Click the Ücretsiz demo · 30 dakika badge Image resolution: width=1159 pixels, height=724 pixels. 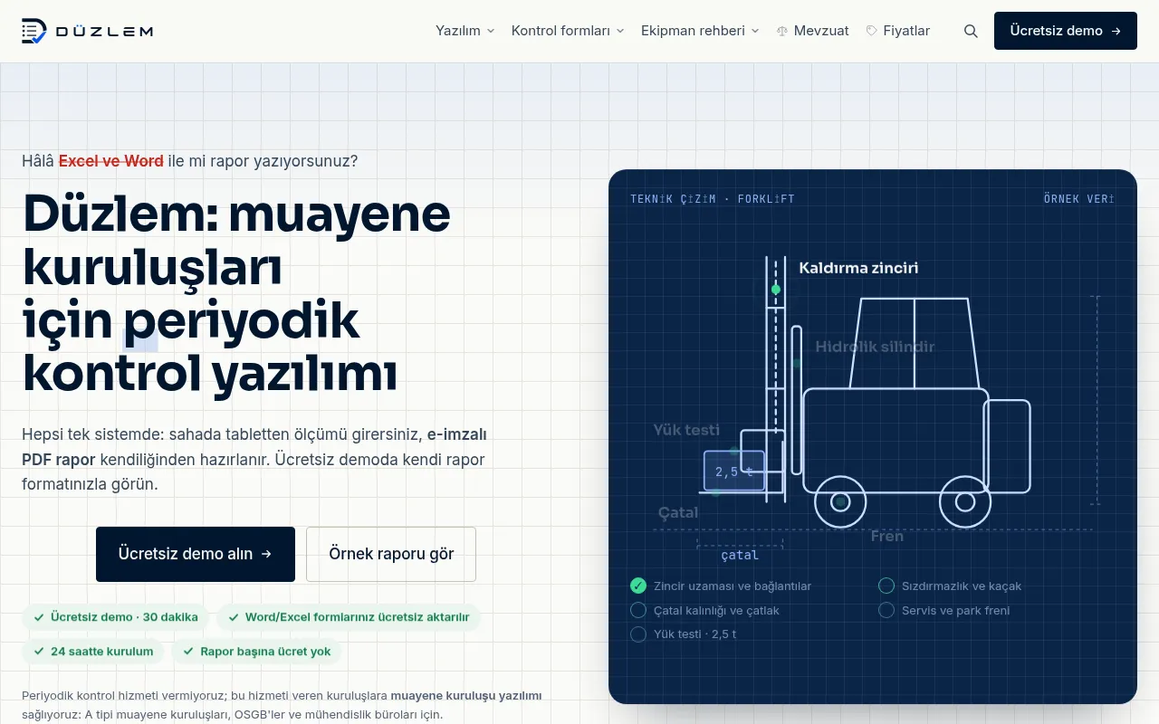pos(116,617)
